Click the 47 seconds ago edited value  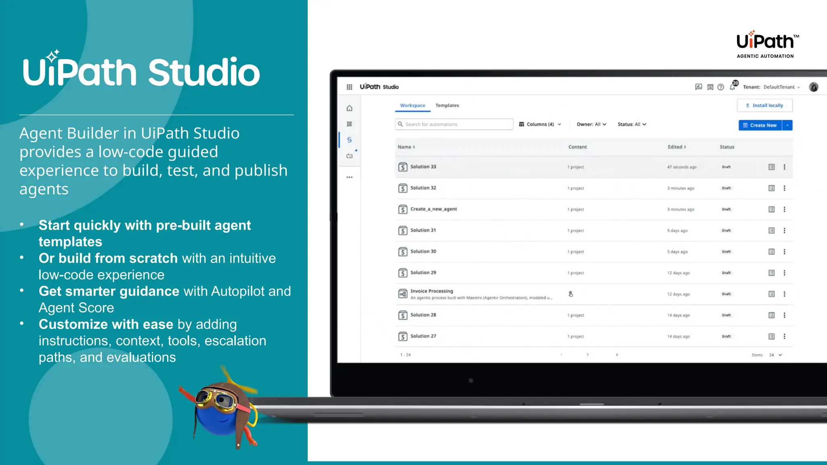pos(682,167)
